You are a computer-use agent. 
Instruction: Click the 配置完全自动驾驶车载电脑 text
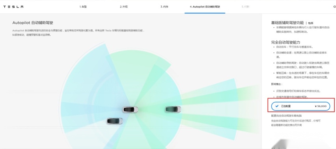286,116
